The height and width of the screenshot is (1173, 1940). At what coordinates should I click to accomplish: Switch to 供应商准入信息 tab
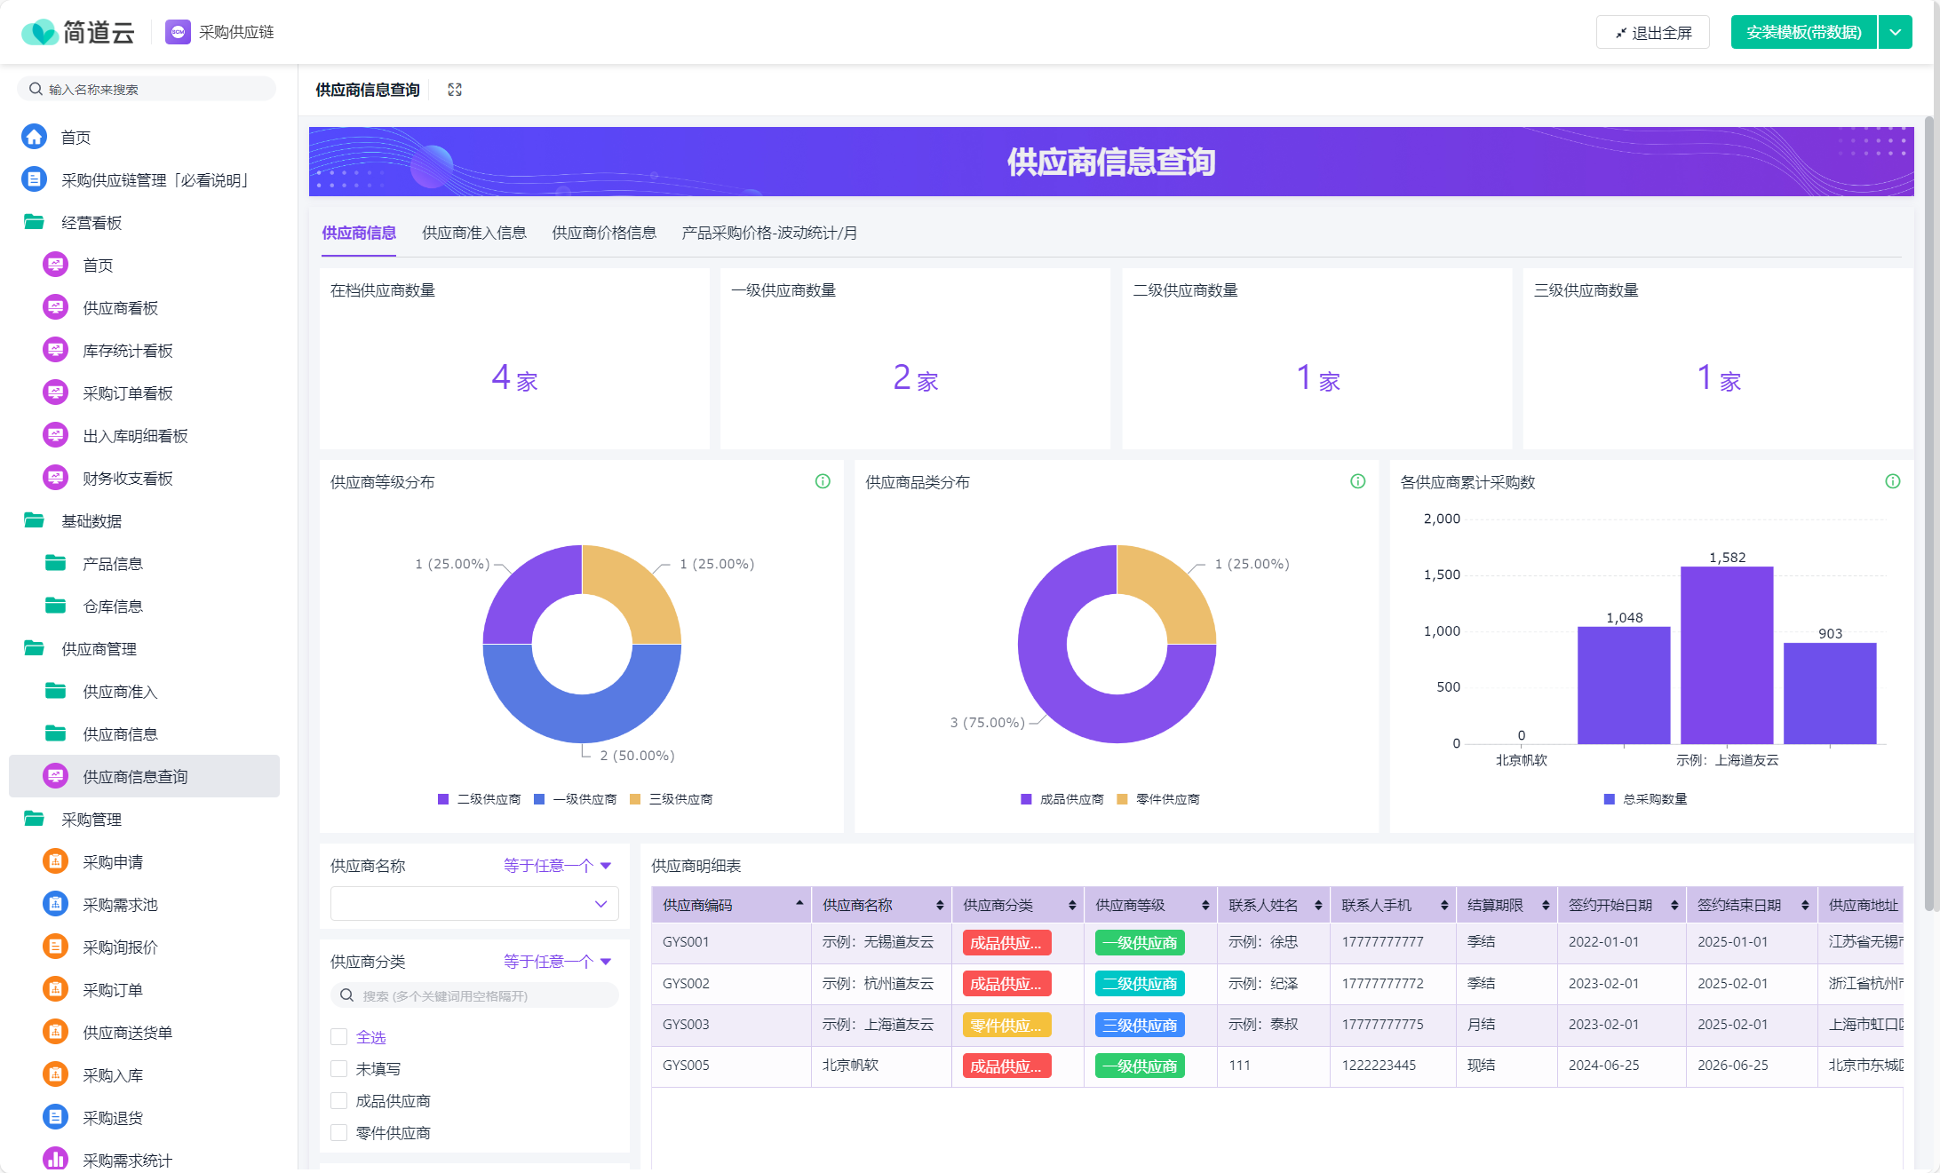point(473,233)
